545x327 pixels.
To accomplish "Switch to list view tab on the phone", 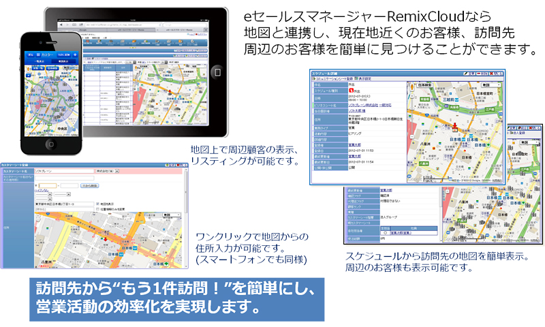I will pos(40,61).
